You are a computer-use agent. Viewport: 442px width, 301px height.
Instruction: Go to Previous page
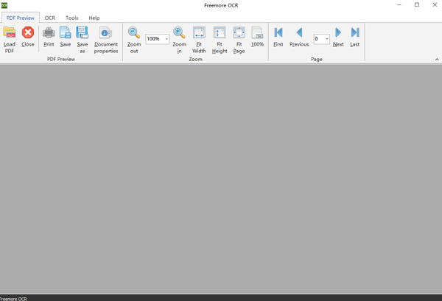click(x=299, y=33)
